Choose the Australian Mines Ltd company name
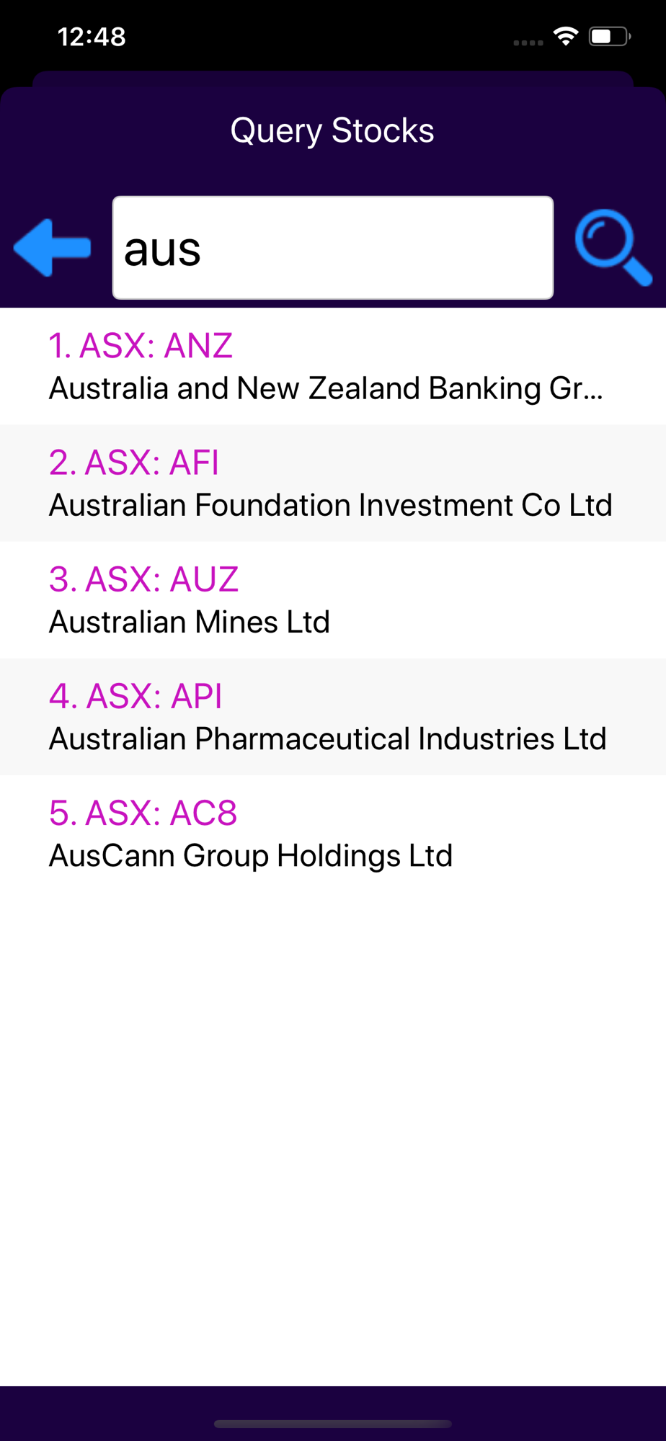The height and width of the screenshot is (1441, 666). (190, 622)
